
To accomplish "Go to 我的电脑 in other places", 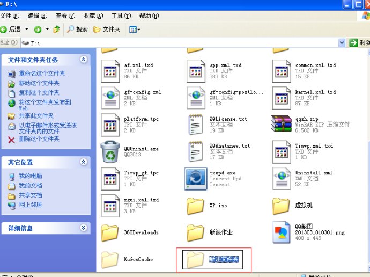I will coord(31,176).
